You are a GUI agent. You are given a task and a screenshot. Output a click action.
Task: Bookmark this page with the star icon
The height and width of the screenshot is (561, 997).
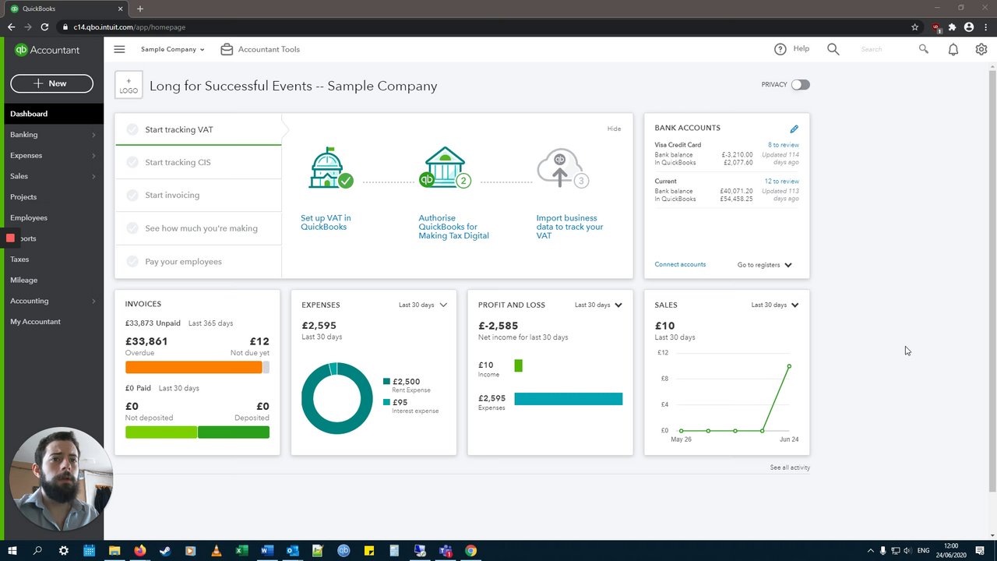tap(915, 27)
